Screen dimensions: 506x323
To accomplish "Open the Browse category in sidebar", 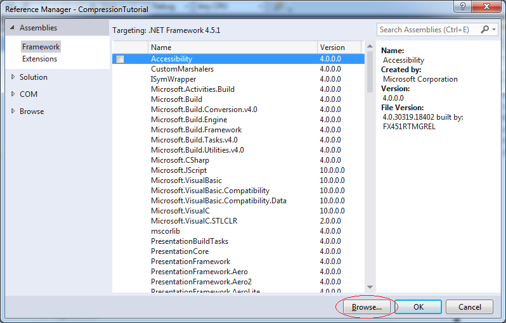I will click(32, 111).
